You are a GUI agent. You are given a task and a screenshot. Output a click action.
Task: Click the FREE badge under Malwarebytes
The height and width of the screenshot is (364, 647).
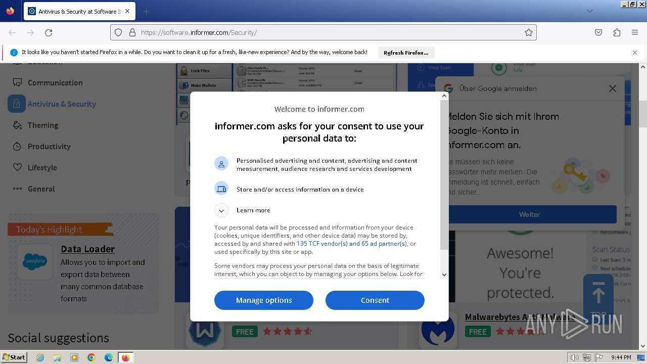(477, 332)
